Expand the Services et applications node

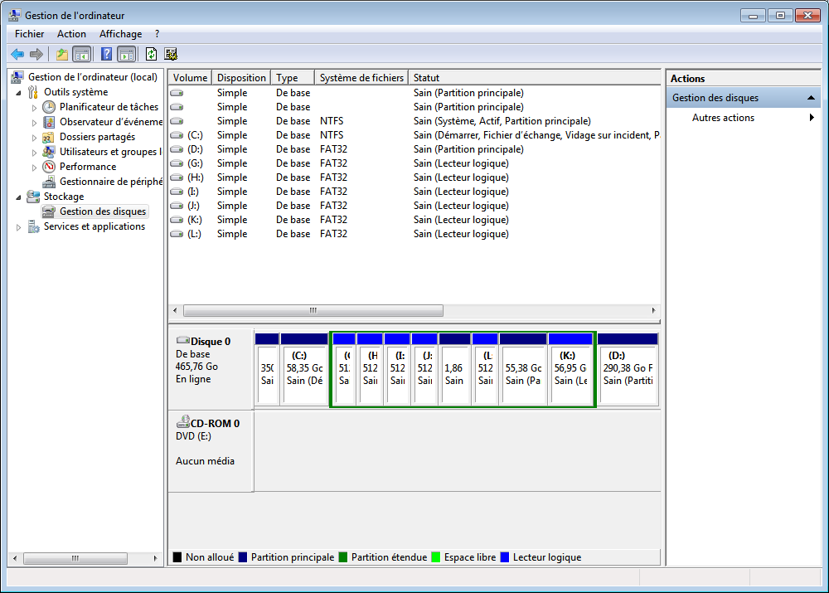point(19,227)
